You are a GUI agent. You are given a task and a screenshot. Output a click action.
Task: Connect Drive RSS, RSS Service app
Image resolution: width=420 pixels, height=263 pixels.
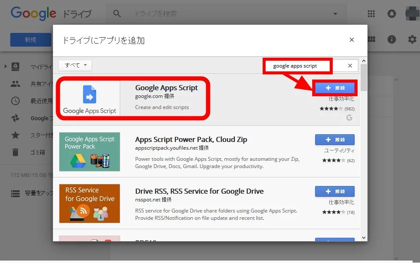[334, 191]
